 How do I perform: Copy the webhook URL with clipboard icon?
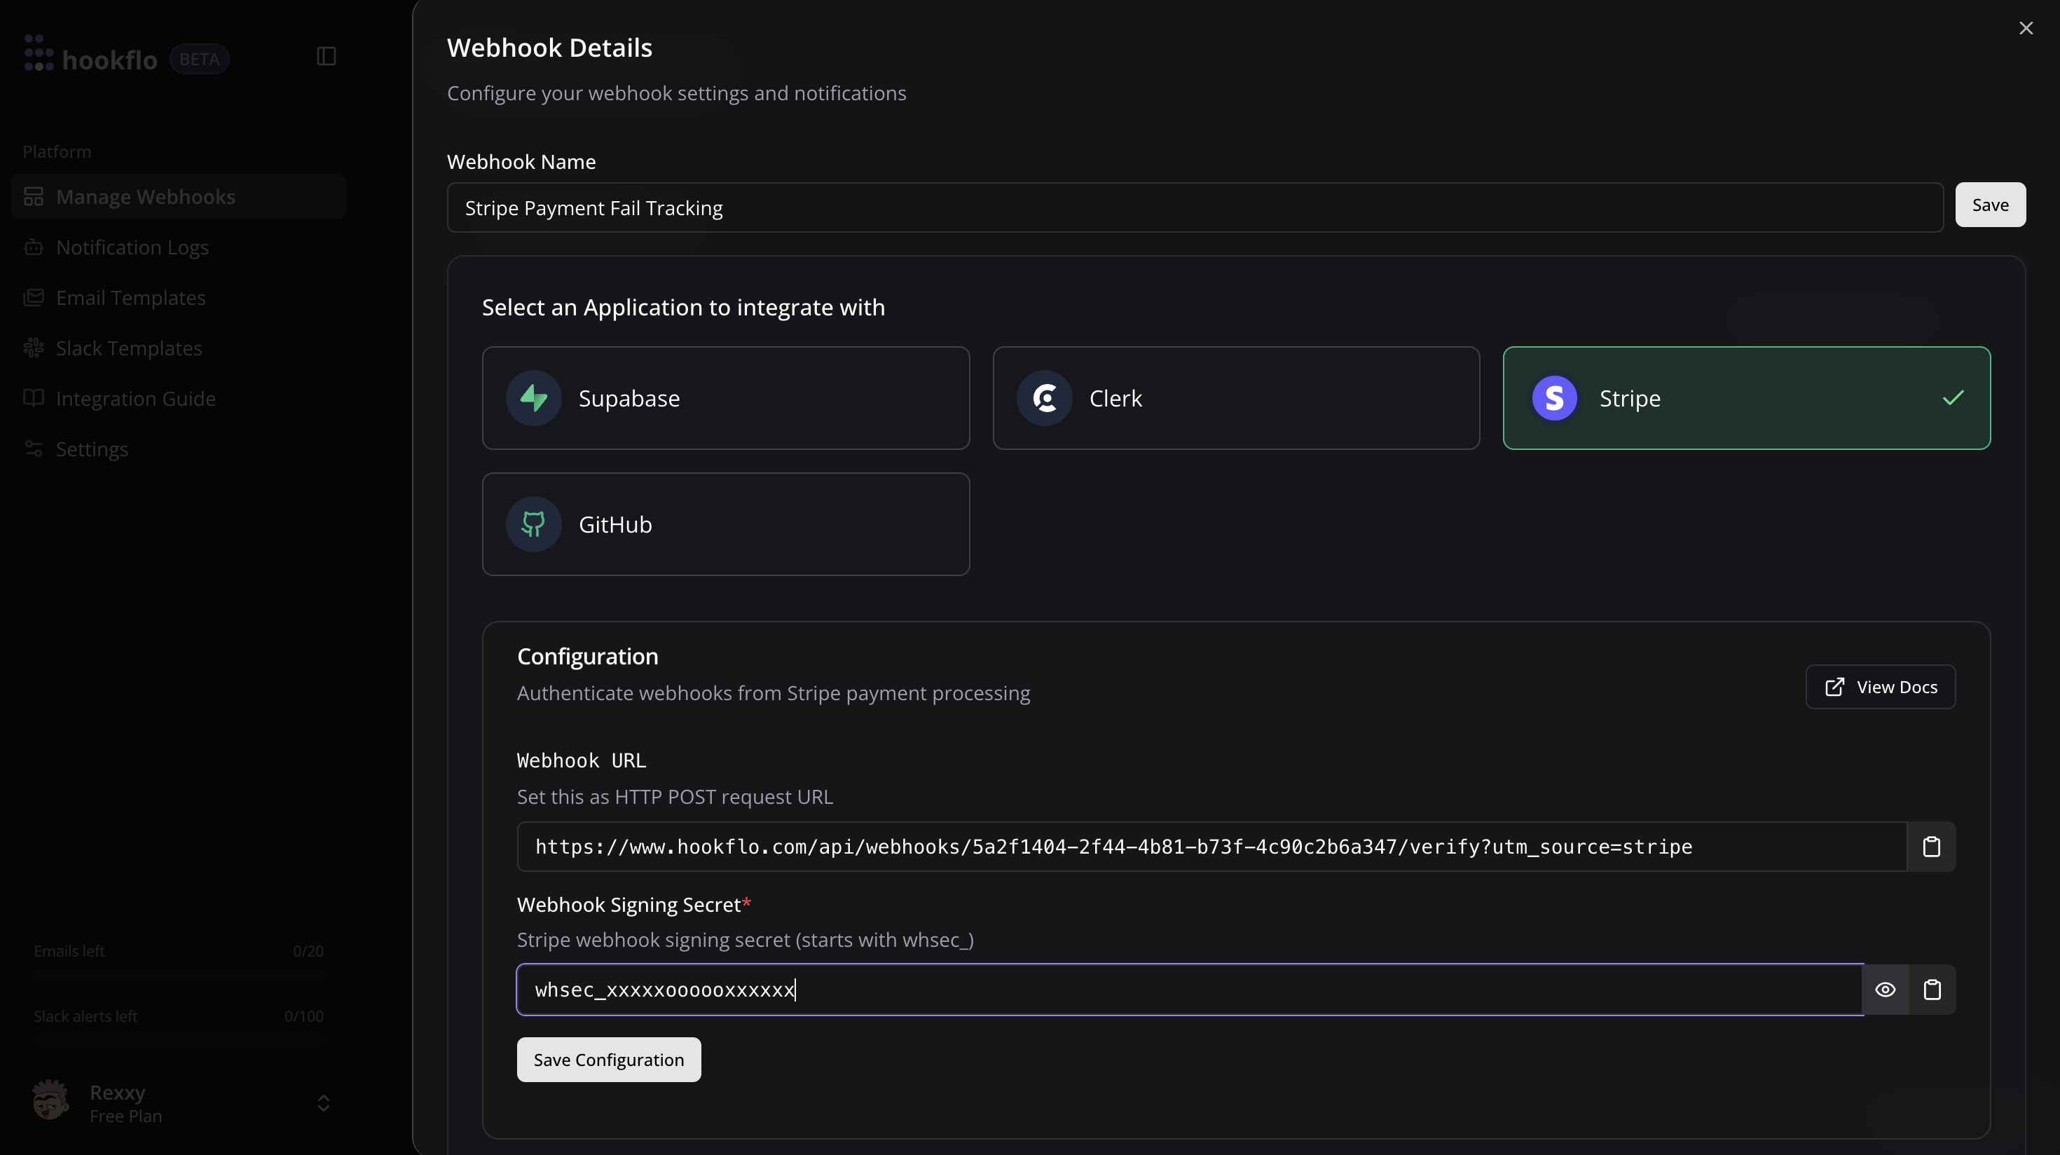coord(1931,846)
